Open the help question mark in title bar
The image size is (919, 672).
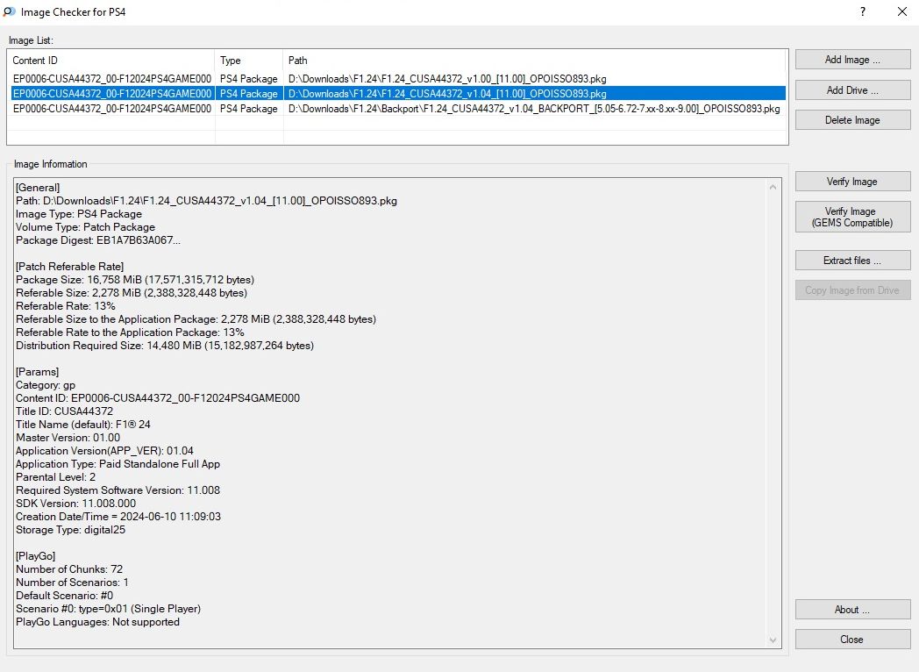click(x=863, y=11)
